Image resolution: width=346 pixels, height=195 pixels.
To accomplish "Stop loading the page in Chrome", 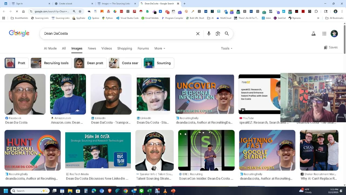I will point(17,11).
